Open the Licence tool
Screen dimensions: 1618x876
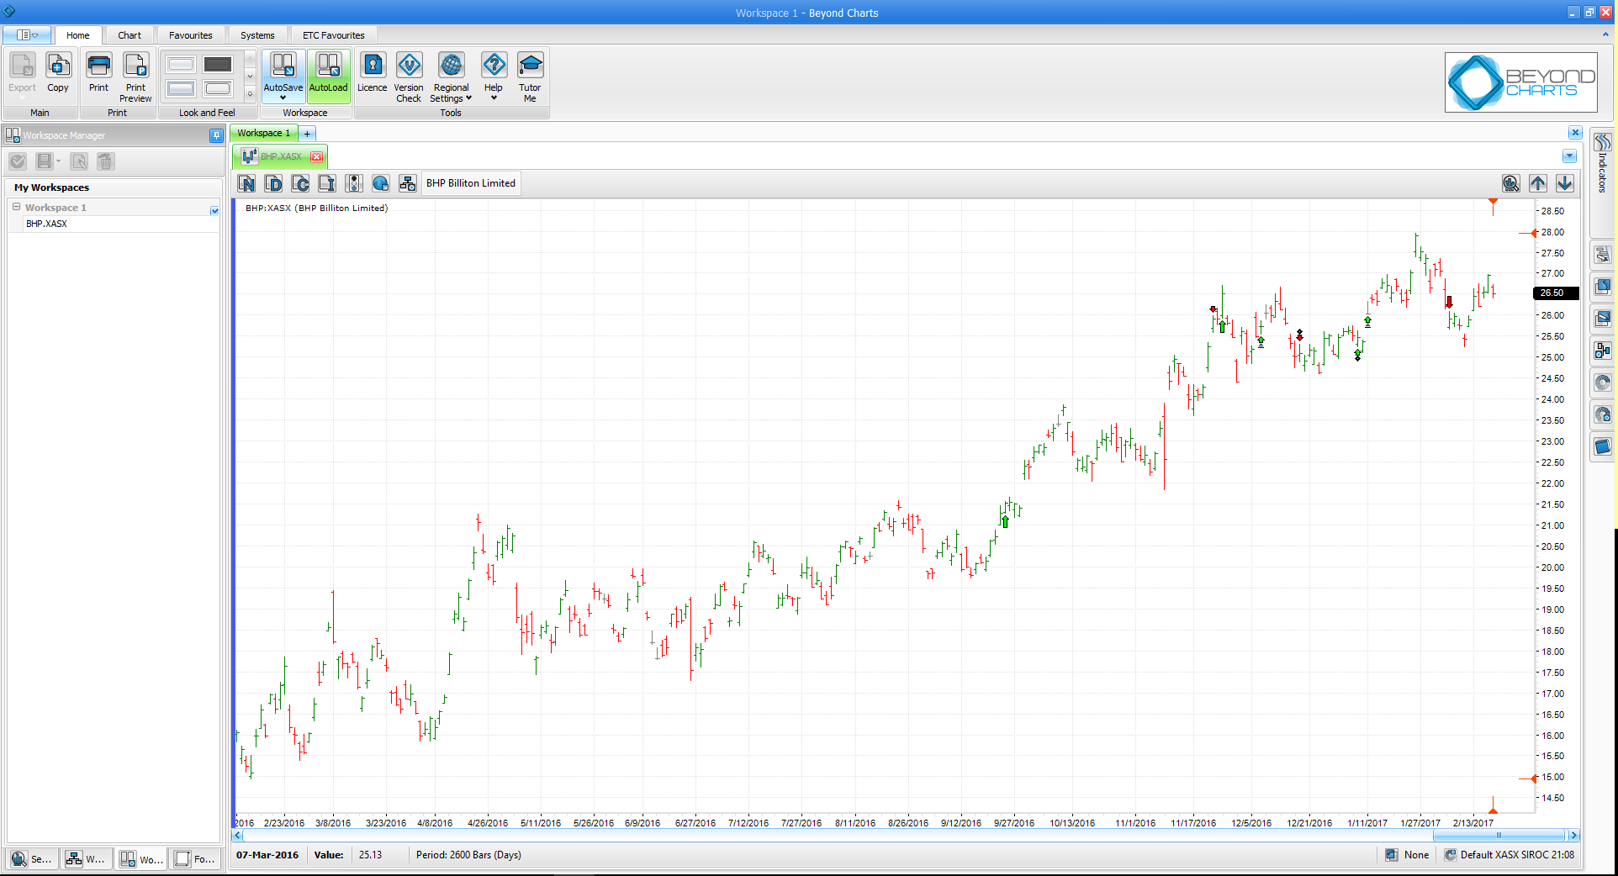(373, 72)
